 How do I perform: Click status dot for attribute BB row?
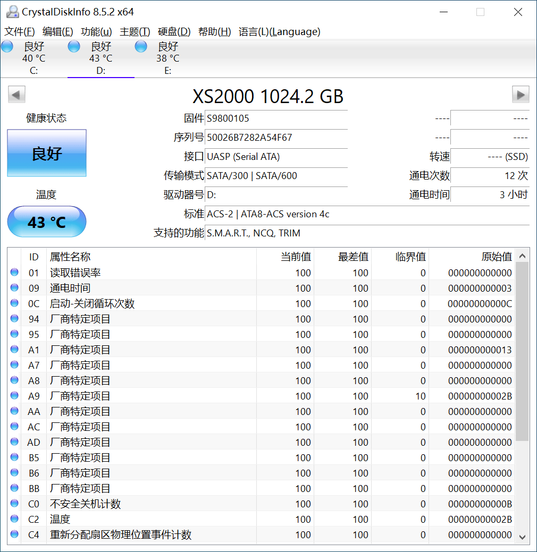(x=14, y=488)
